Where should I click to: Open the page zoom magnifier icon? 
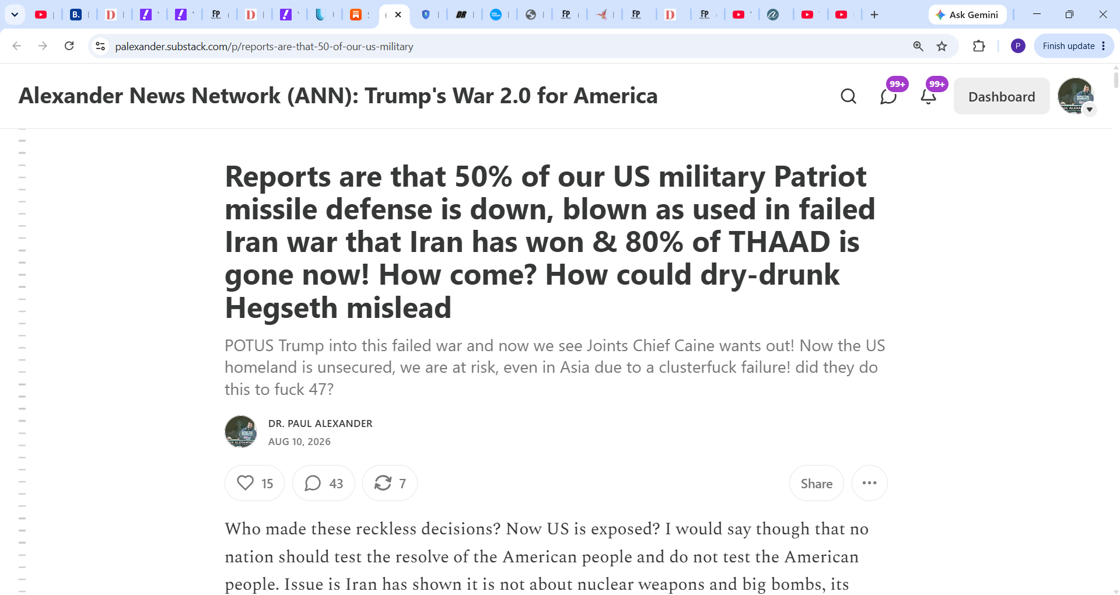point(918,46)
